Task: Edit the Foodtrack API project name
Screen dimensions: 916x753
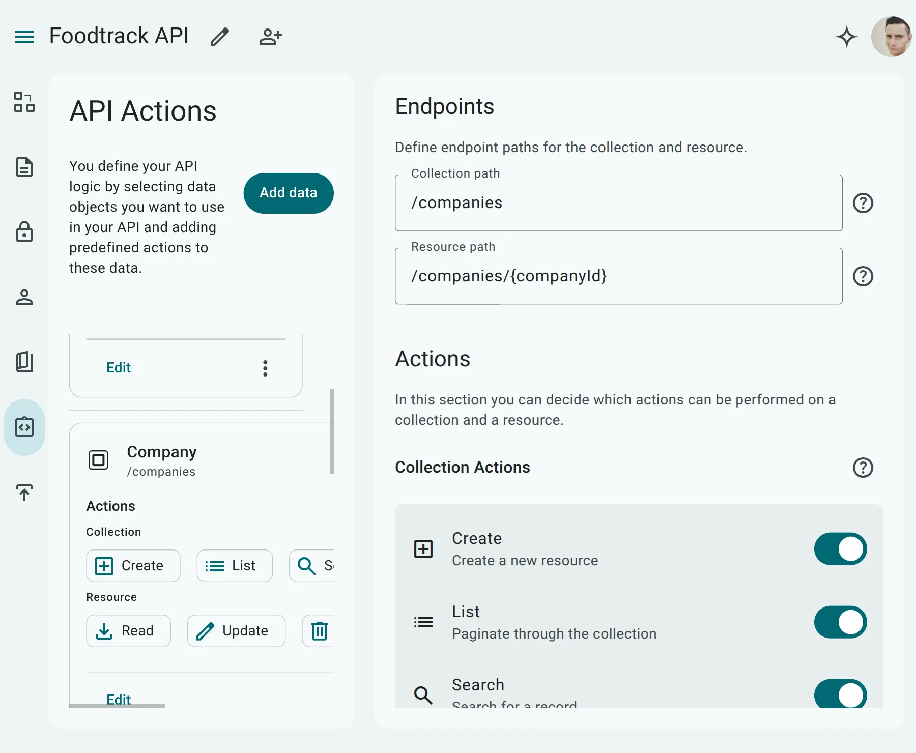Action: 220,37
